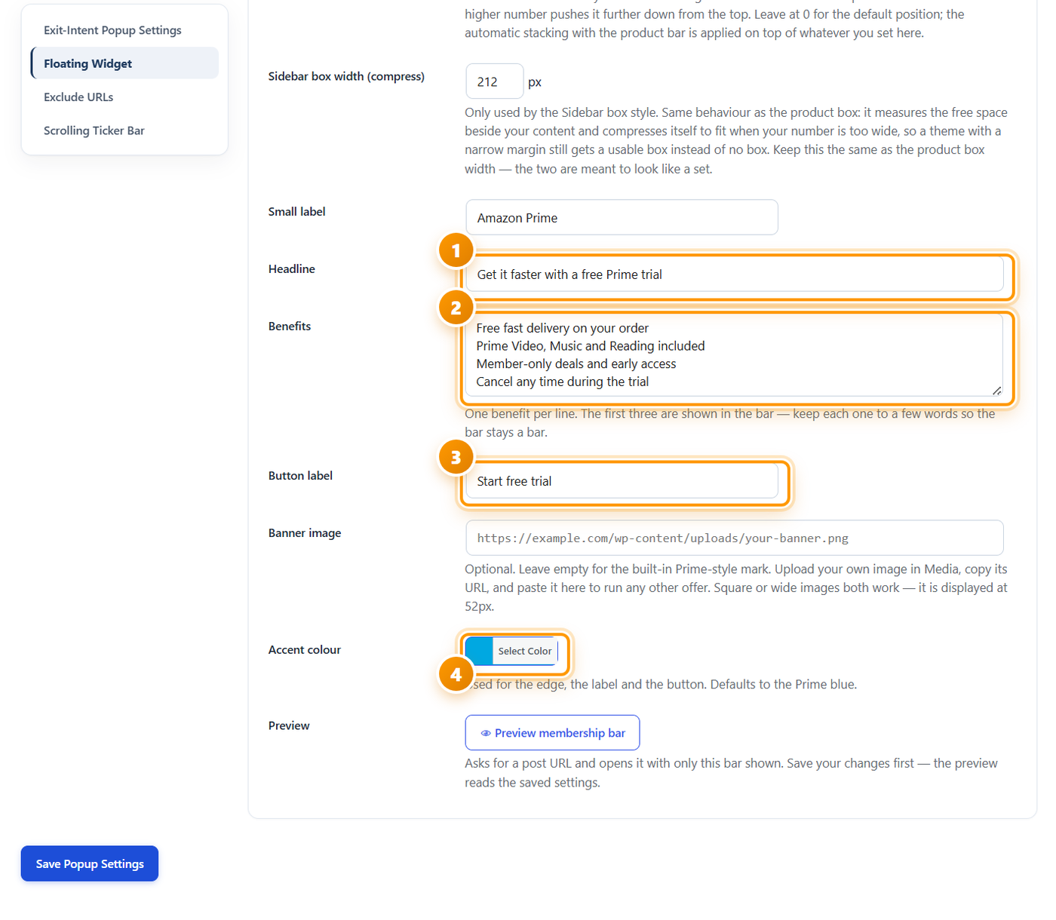The width and height of the screenshot is (1056, 920).
Task: Click the 'Headline' field label
Action: (x=292, y=269)
